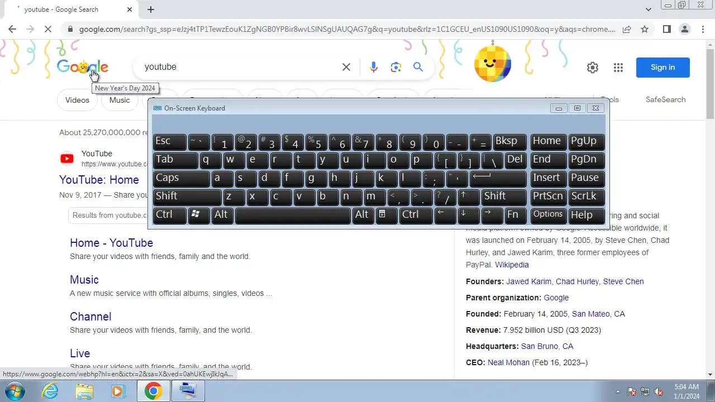This screenshot has height=402, width=715.
Task: Click Chrome icon in taskbar
Action: click(x=153, y=391)
